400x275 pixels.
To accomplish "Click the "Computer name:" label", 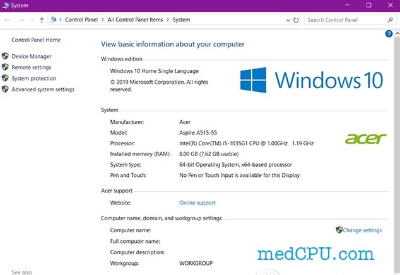I will [131, 230].
